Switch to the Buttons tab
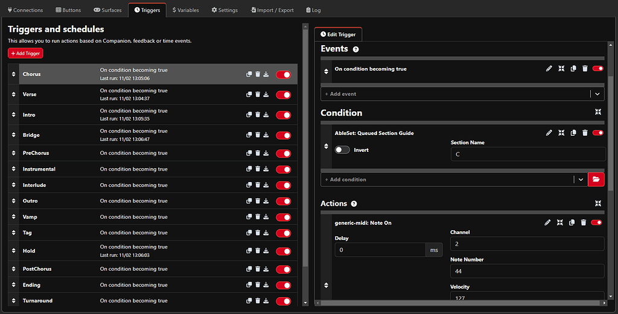The width and height of the screenshot is (618, 314). tap(68, 10)
